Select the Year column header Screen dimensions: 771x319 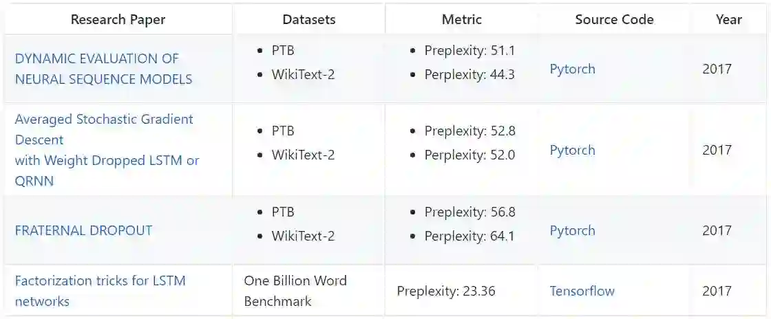pyautogui.click(x=728, y=19)
